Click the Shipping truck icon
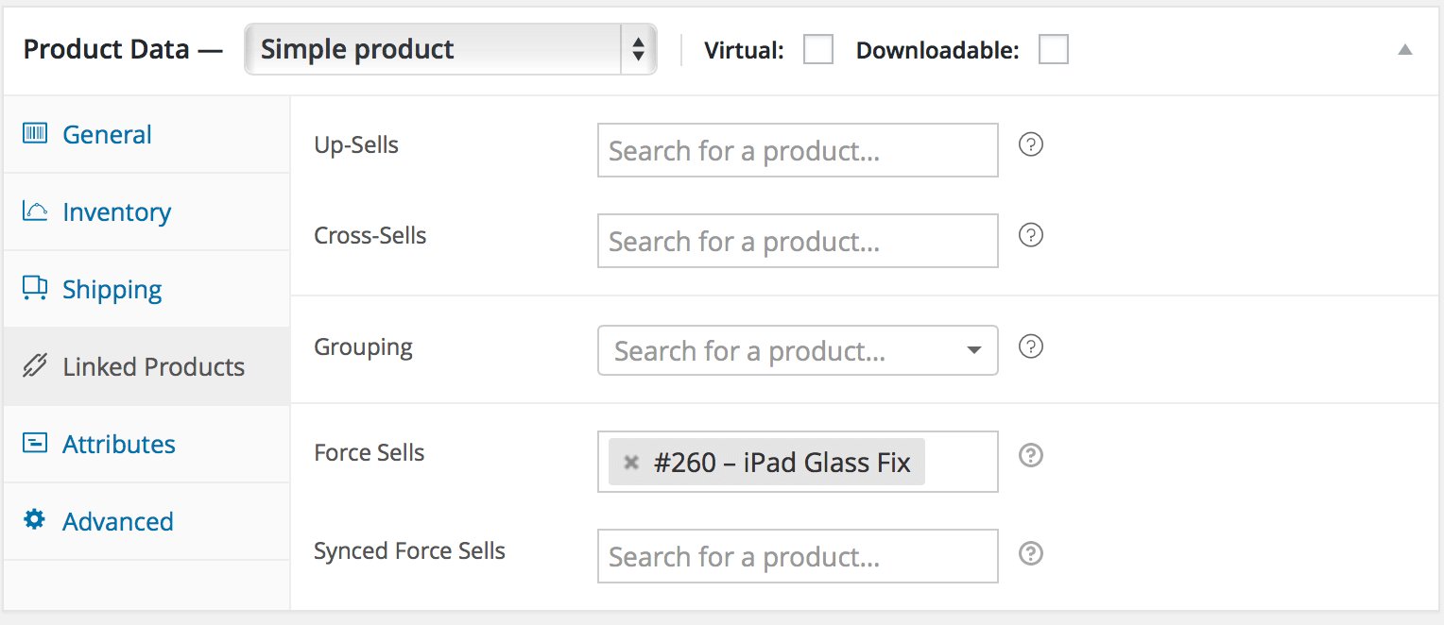The image size is (1444, 625). click(34, 289)
